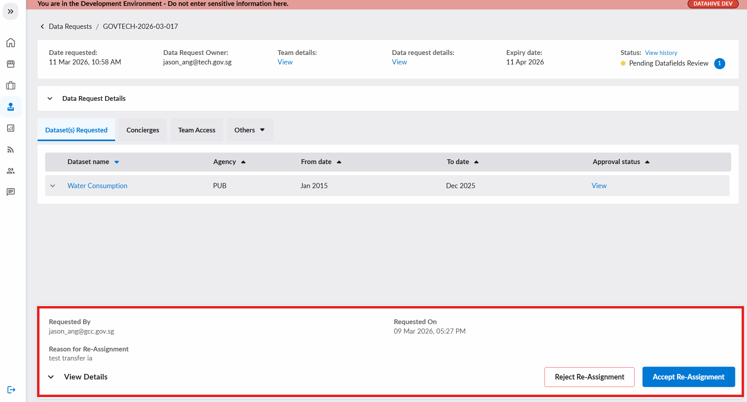The image size is (747, 402).
Task: Expand the sidebar with double-chevron icon
Action: pos(11,11)
